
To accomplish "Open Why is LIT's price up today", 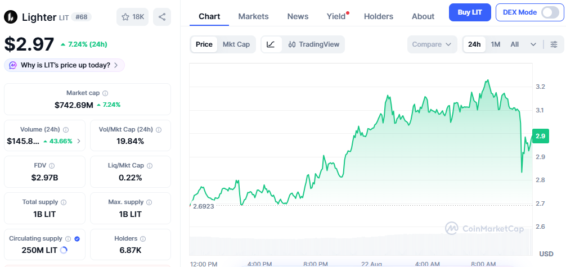I will point(65,65).
